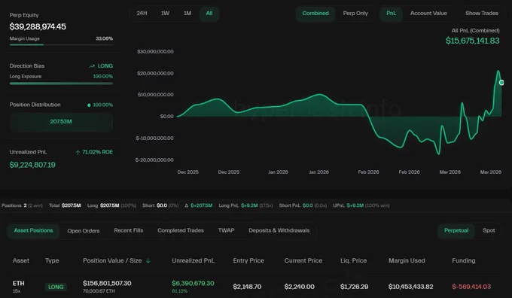Click the Entry Price column header
This screenshot has height=298, width=512.
[x=248, y=261]
